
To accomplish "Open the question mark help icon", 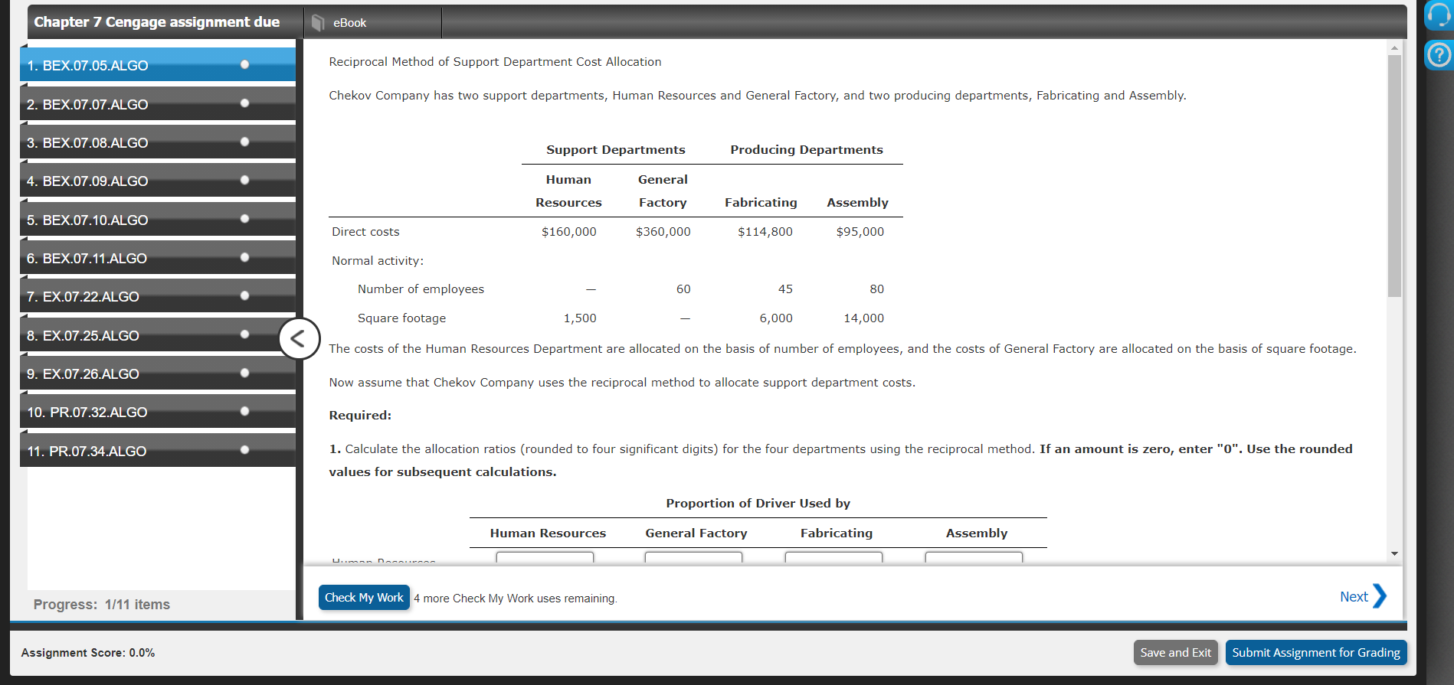I will [1439, 55].
